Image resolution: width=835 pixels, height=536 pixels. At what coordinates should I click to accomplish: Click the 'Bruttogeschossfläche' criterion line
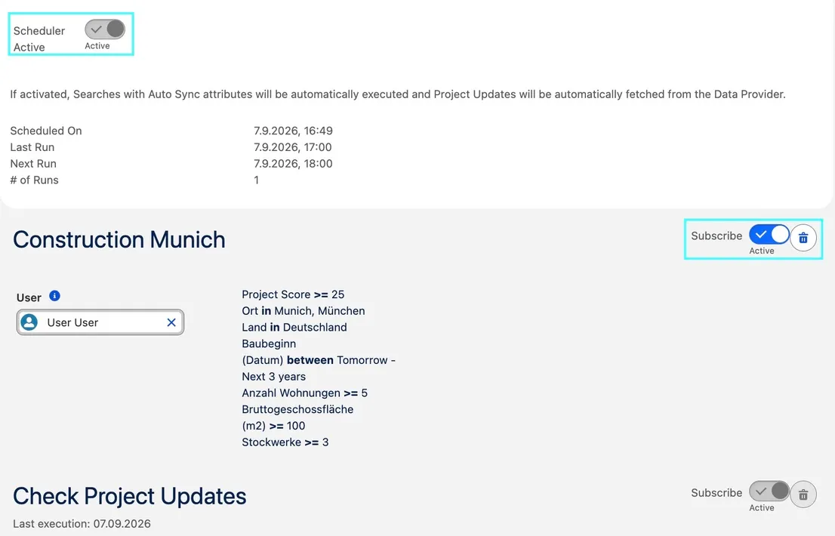pyautogui.click(x=297, y=409)
